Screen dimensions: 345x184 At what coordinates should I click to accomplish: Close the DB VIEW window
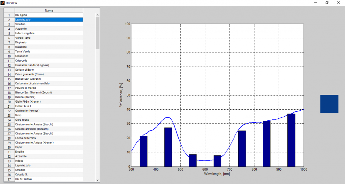[339, 3]
